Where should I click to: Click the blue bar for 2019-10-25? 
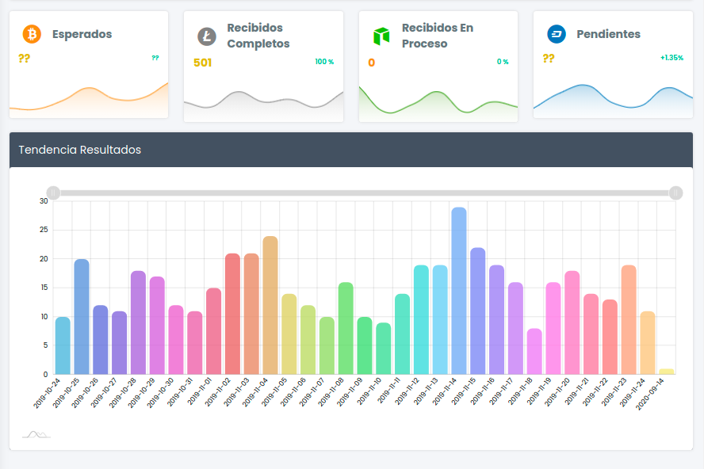(82, 317)
